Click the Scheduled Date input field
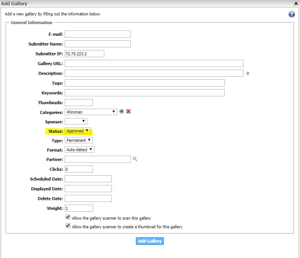This screenshot has width=300, height=258. [88, 179]
